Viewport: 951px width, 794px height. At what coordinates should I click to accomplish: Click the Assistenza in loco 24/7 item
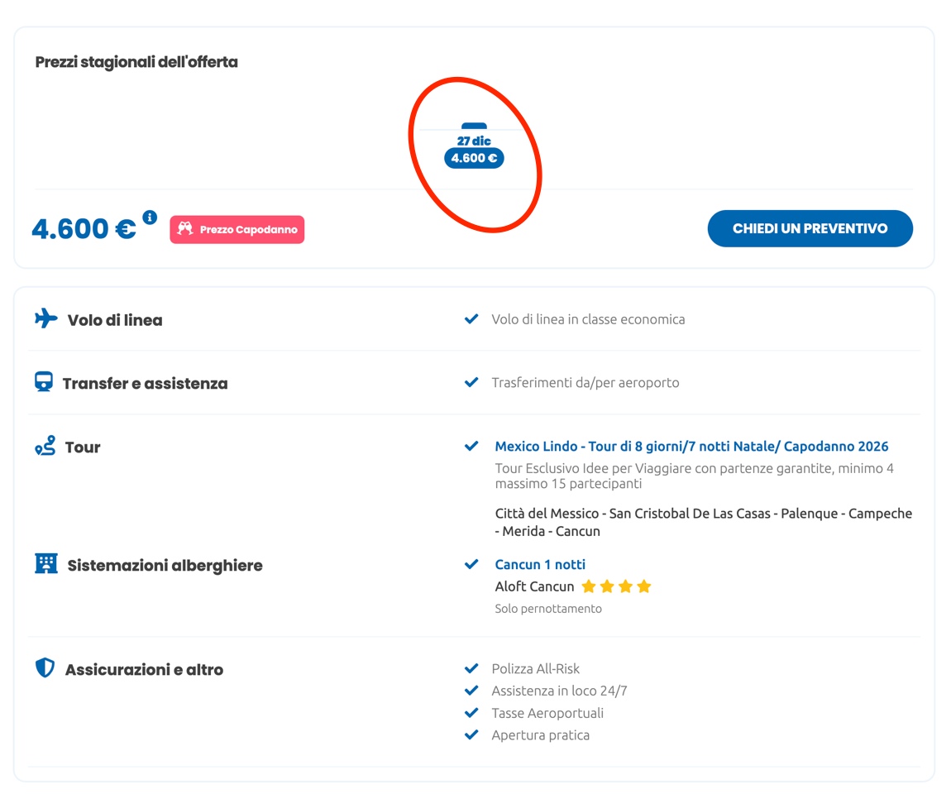559,691
